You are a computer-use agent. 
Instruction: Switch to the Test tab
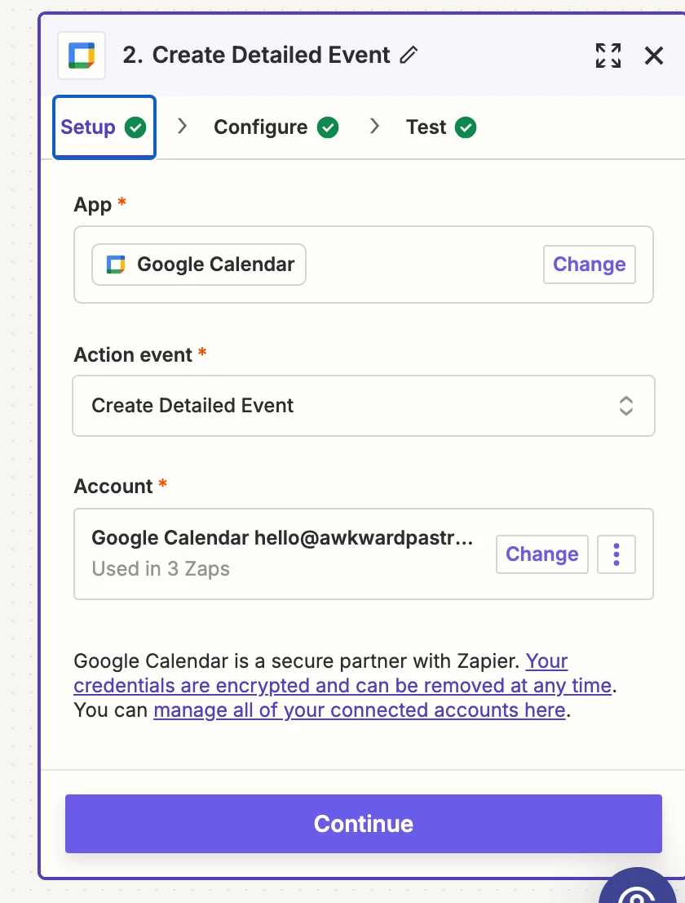click(x=426, y=127)
